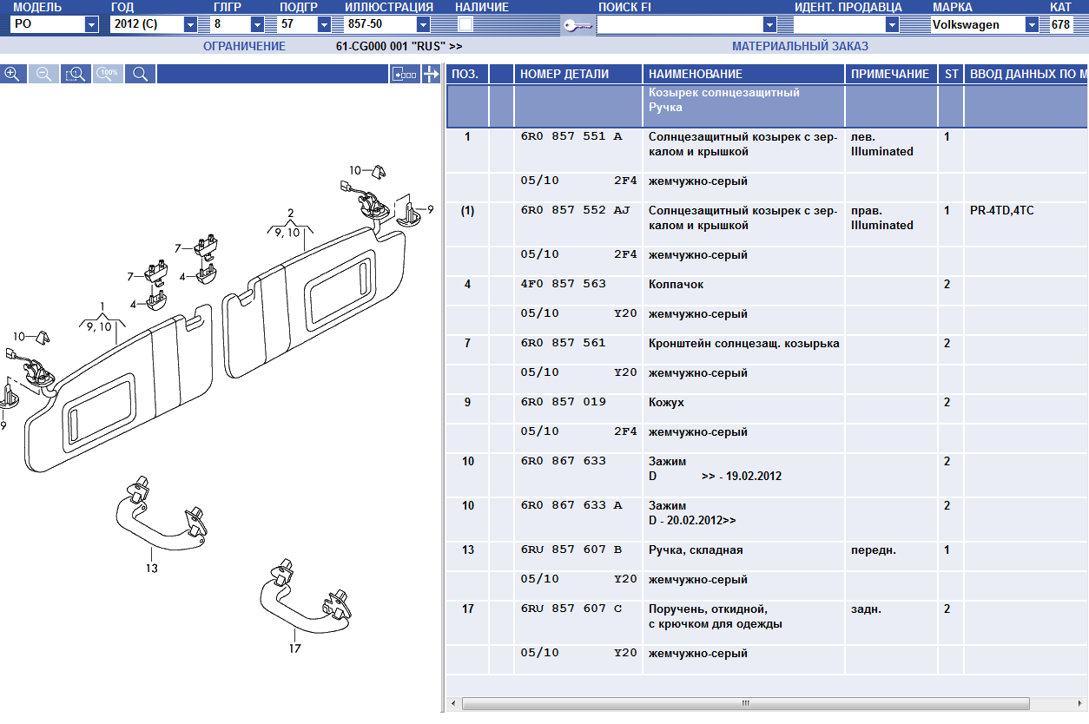Screen dimensions: 1089x724
Task: Click the ОГРАНИЧЕНИЕ link
Action: tap(244, 46)
